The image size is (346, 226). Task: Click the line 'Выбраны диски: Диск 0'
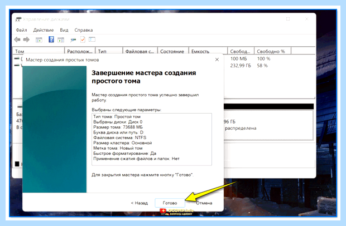point(118,122)
